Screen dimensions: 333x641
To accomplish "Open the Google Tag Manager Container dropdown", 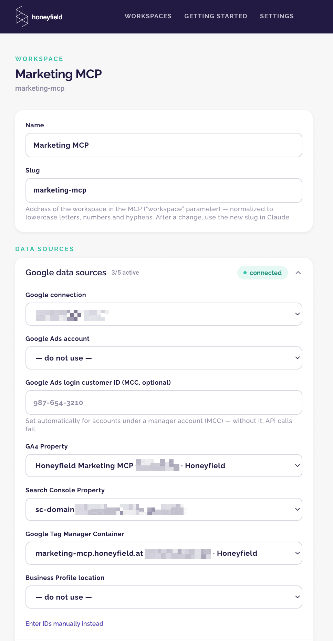I will point(164,553).
